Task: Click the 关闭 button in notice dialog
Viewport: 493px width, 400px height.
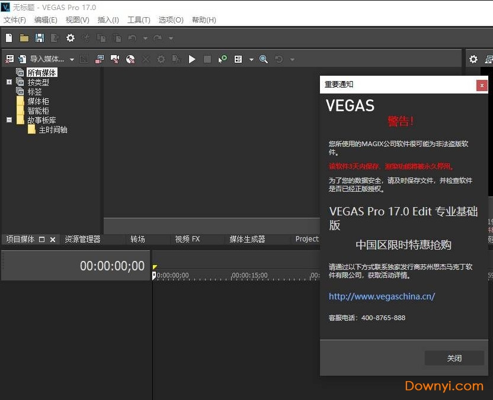Action: click(454, 358)
